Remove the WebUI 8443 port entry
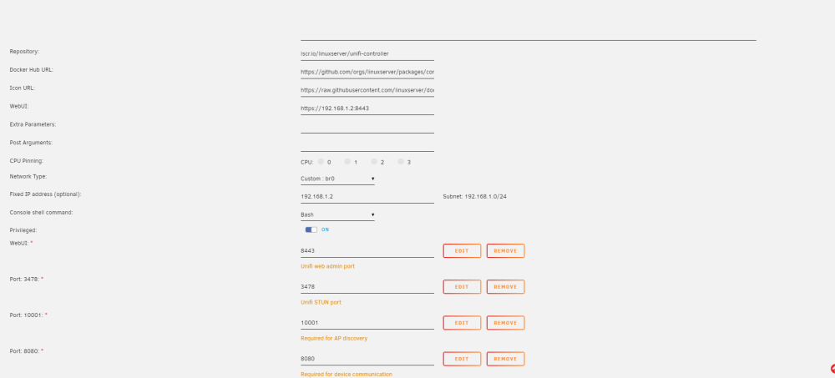The image size is (835, 378). (x=505, y=251)
